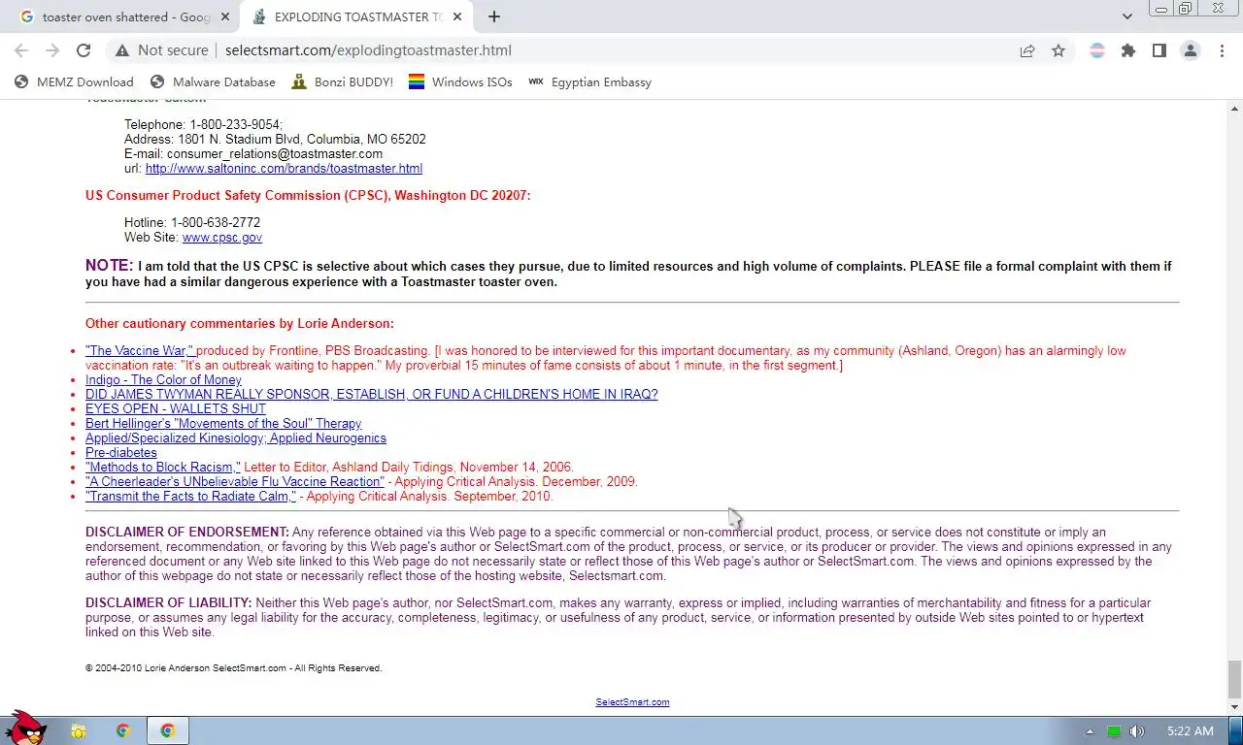Click the consumer_relations@toastmaster.com email text
The height and width of the screenshot is (745, 1243).
[275, 154]
